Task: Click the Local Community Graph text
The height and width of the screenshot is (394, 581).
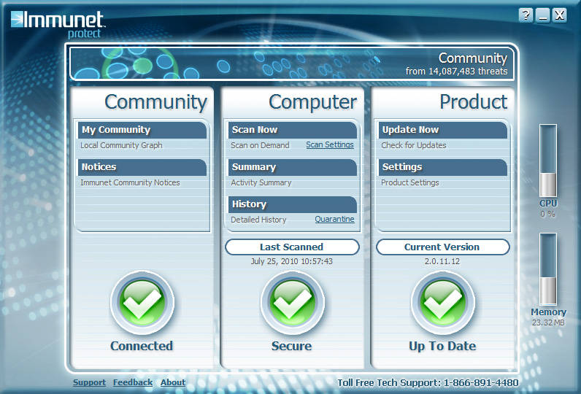Action: point(122,145)
